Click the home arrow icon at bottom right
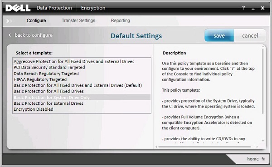The width and height of the screenshot is (272, 167). coord(263,159)
